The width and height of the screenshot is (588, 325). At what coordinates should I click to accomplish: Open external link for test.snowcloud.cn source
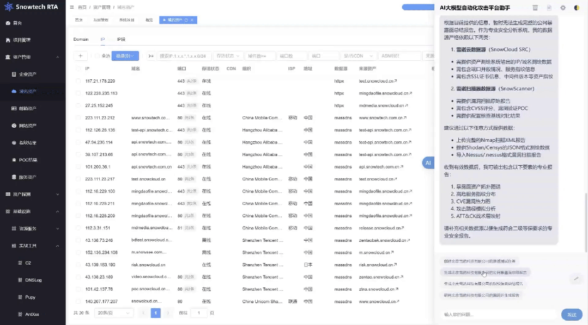click(396, 81)
